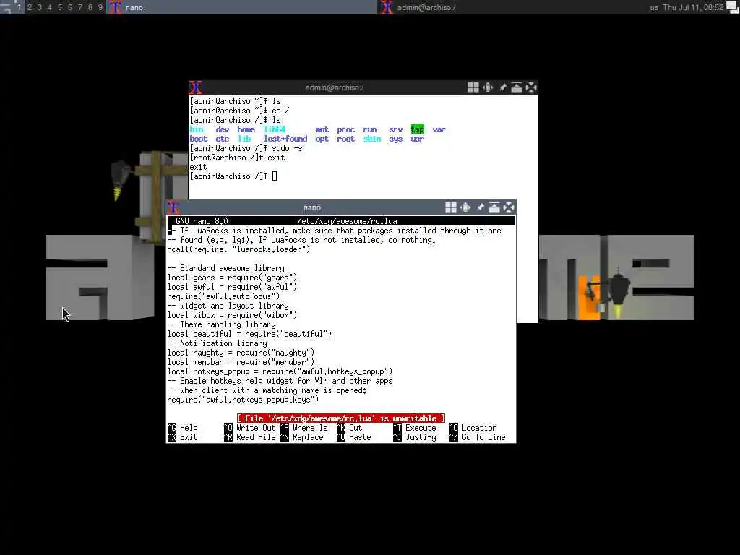This screenshot has width=740, height=555.
Task: Click the xterm icon in the nano titlebar
Action: click(x=173, y=207)
